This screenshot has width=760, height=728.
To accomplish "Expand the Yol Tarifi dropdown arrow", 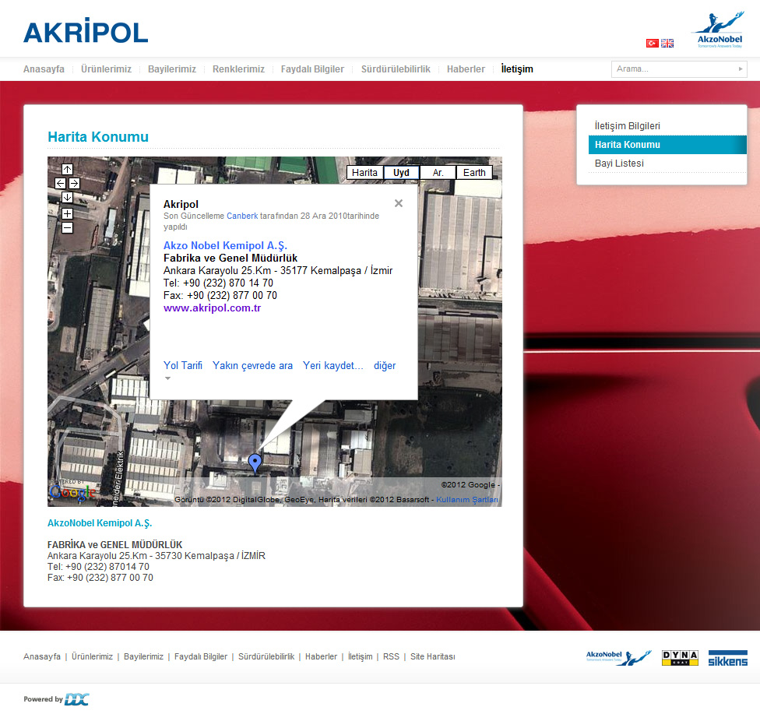I will pos(167,378).
